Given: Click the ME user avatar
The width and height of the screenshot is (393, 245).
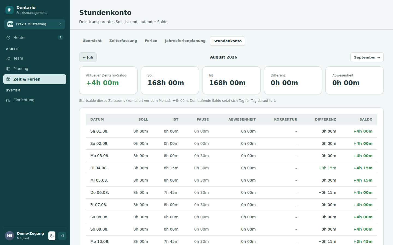Looking at the screenshot, I should 10,236.
